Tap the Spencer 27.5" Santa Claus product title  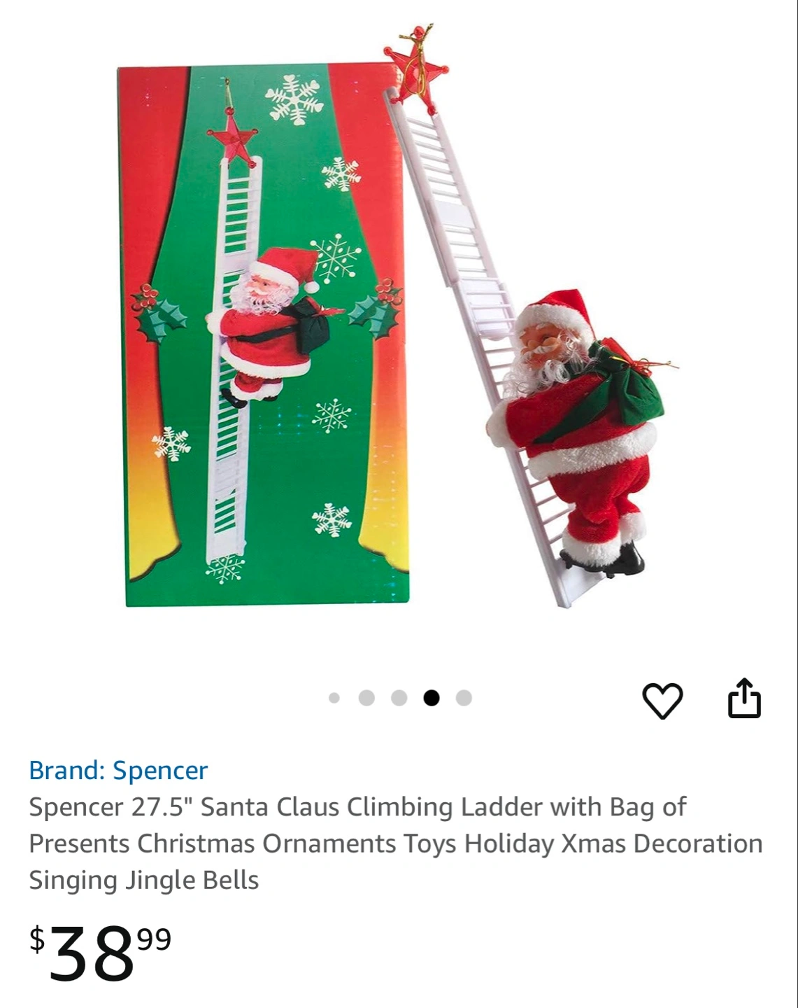pos(396,843)
